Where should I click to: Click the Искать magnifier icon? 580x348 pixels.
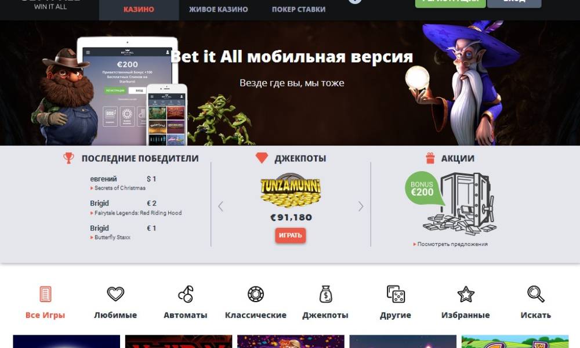pos(535,295)
